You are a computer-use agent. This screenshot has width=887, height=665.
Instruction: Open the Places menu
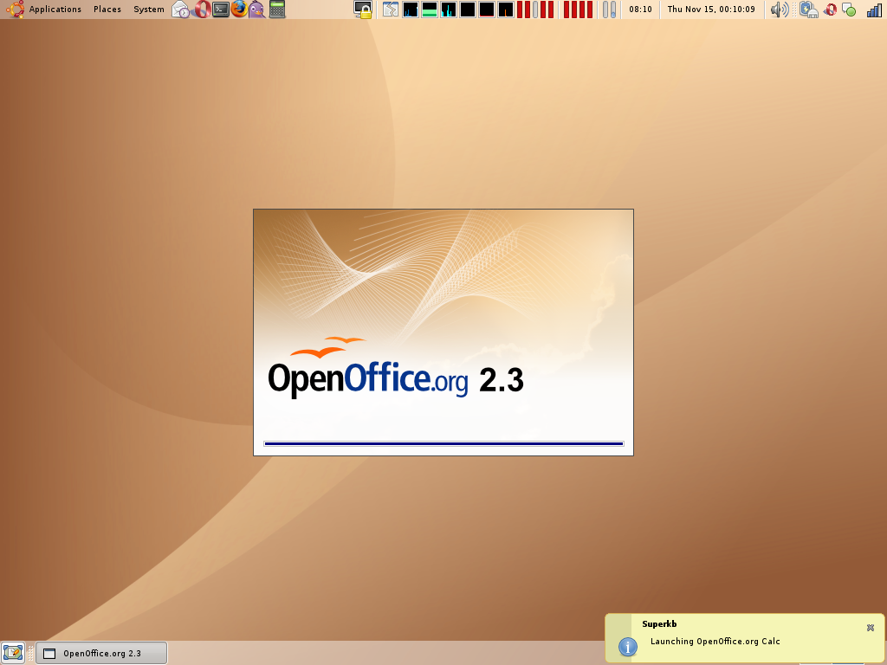(107, 10)
